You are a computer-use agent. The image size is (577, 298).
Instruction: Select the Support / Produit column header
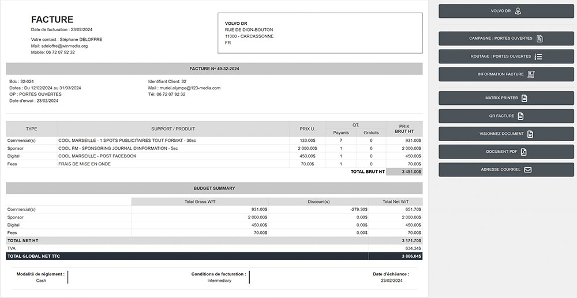[173, 129]
